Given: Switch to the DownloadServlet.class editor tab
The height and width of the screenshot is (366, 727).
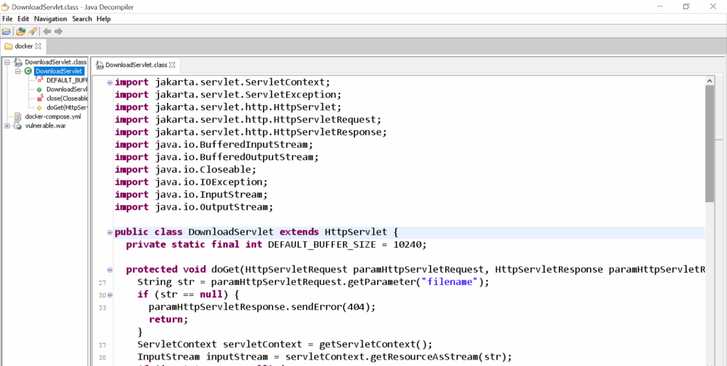Looking at the screenshot, I should pyautogui.click(x=137, y=65).
